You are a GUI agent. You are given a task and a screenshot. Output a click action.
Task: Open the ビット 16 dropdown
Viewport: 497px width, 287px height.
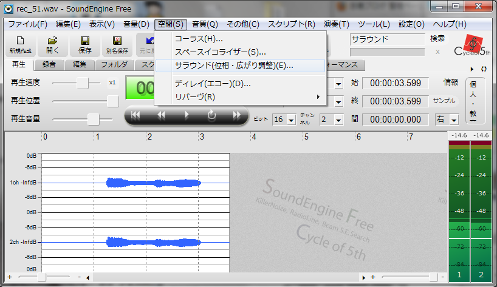[292, 120]
